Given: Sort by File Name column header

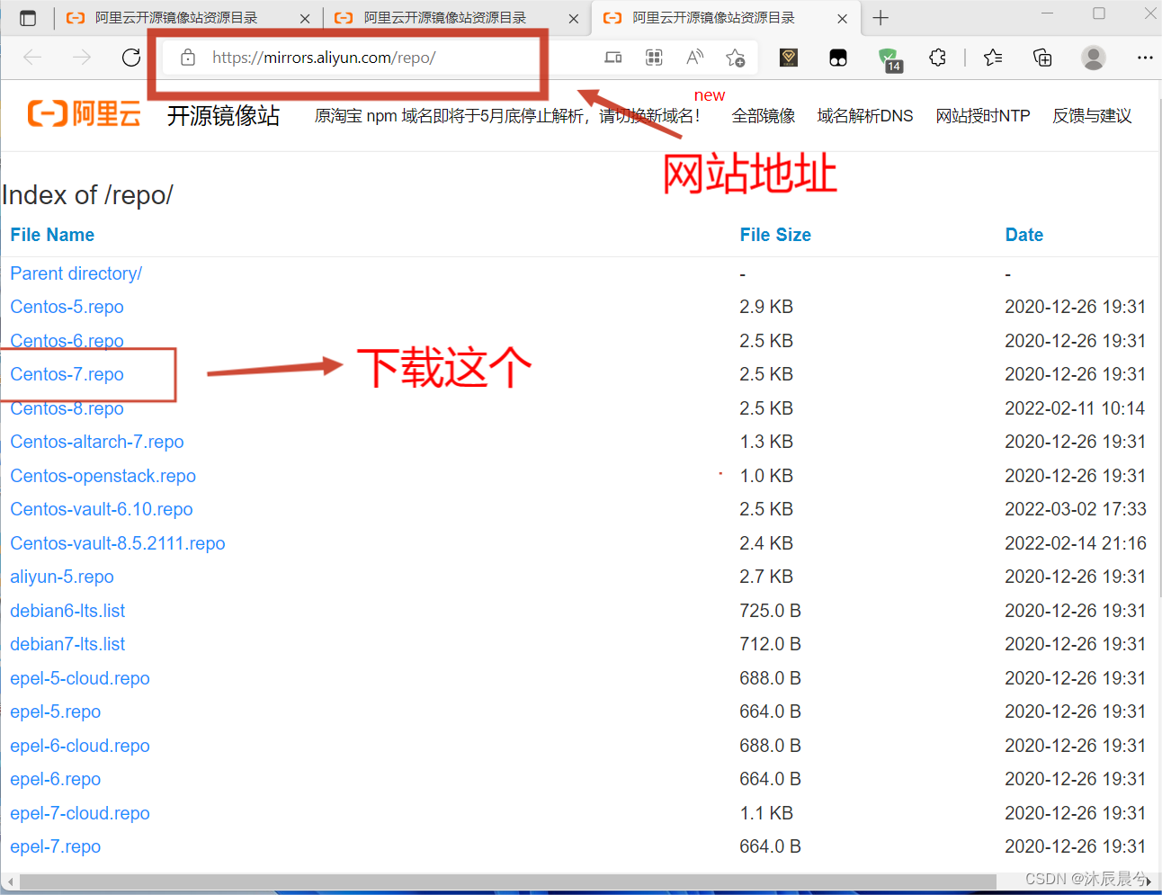Looking at the screenshot, I should 52,235.
